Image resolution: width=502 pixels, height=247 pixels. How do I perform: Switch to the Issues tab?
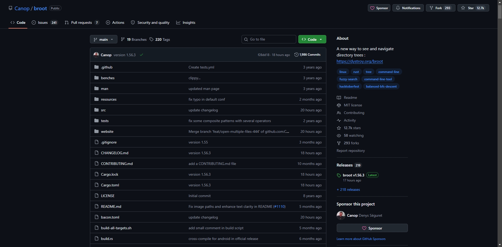(x=45, y=22)
